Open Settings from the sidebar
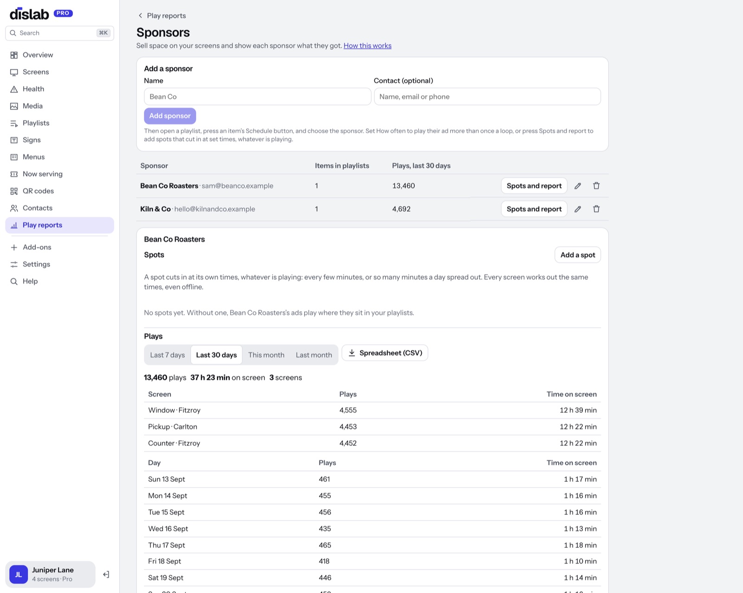The width and height of the screenshot is (743, 593). pyautogui.click(x=59, y=264)
